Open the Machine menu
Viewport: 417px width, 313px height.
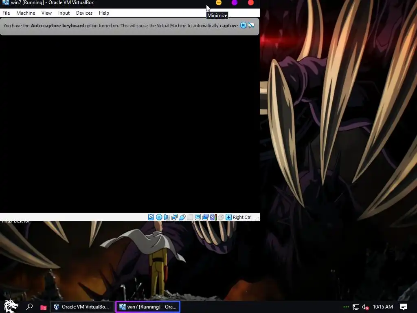pyautogui.click(x=26, y=13)
